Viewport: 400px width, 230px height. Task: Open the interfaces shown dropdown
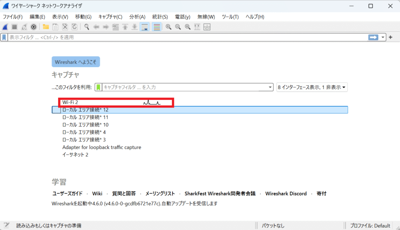(312, 87)
